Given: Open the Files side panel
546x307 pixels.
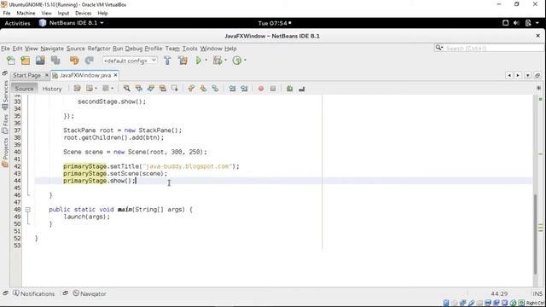Looking at the screenshot, I should [x=5, y=124].
